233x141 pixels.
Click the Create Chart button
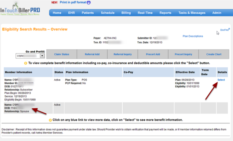coord(214,54)
